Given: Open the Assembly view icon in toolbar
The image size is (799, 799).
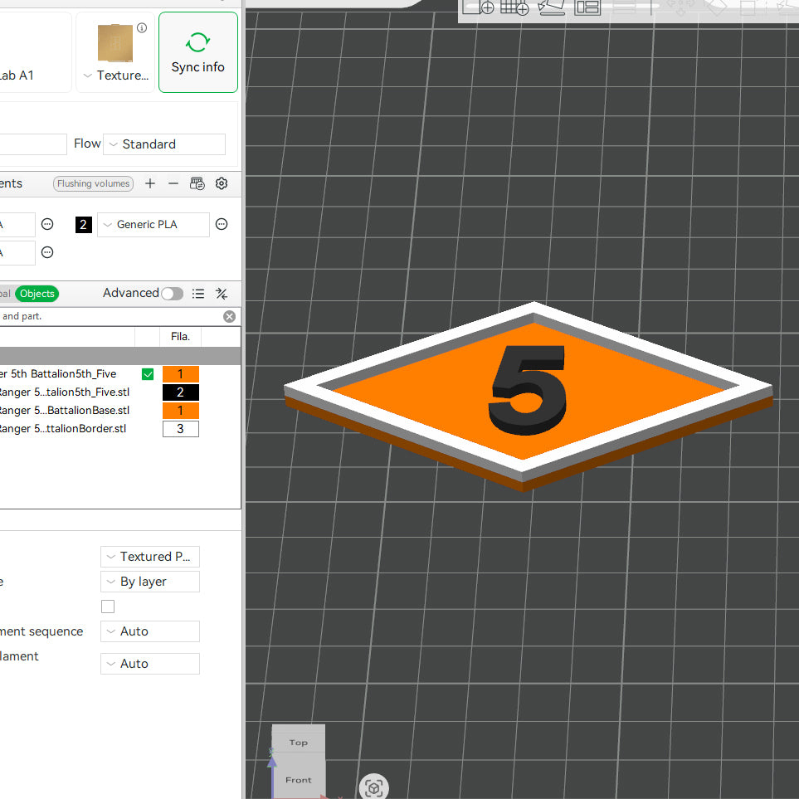Looking at the screenshot, I should [587, 8].
